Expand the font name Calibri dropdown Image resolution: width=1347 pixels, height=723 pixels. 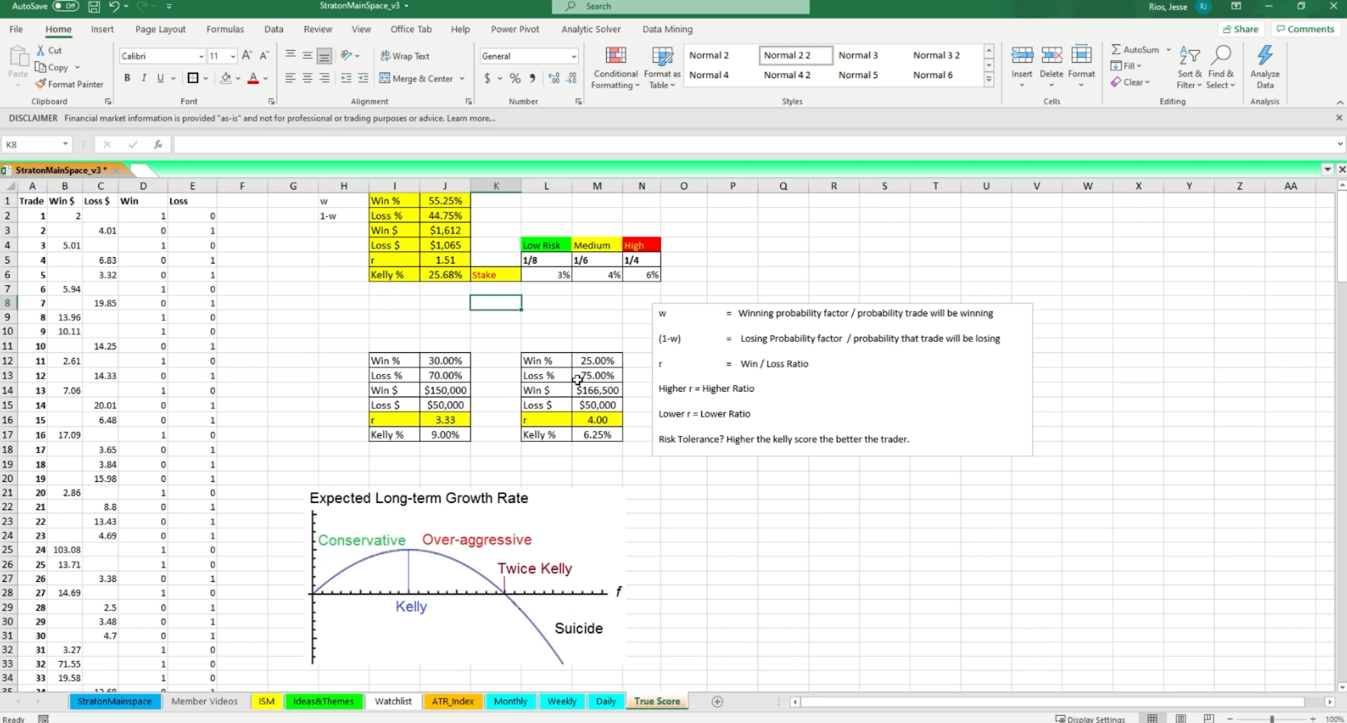coord(201,56)
